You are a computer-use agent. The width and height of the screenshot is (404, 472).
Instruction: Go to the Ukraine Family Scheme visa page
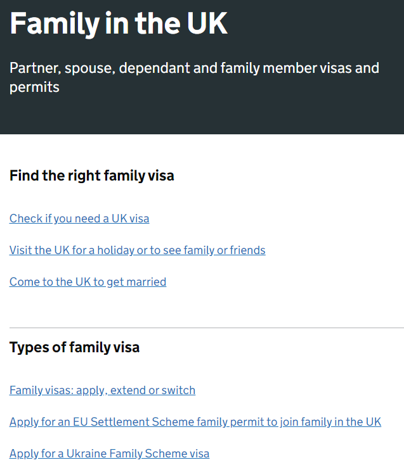pyautogui.click(x=109, y=454)
